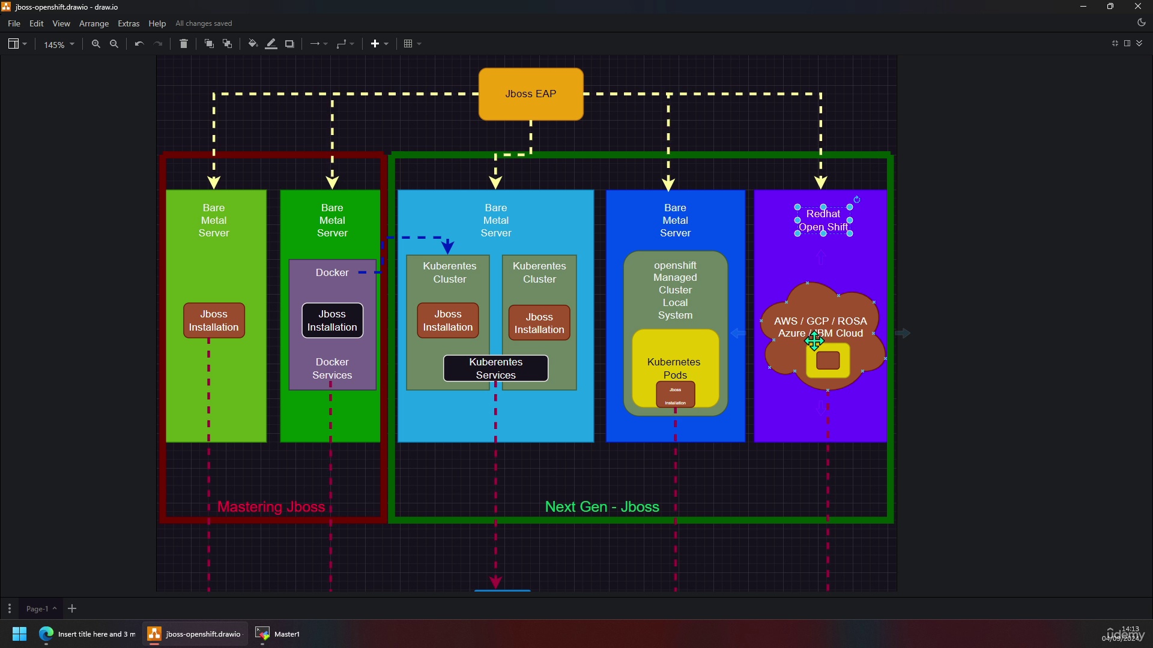Open the View menu

(61, 23)
